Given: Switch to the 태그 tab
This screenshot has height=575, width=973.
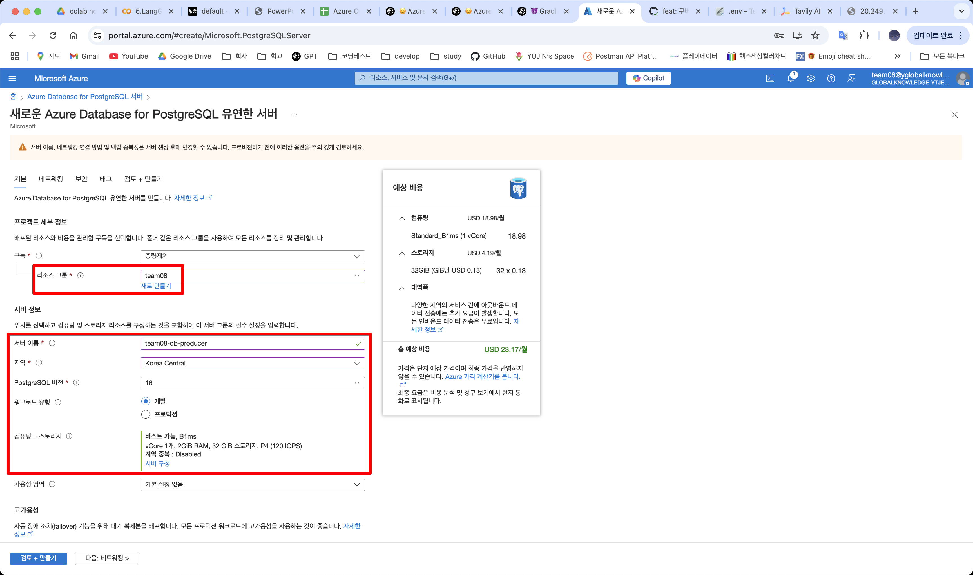Looking at the screenshot, I should click(x=106, y=179).
